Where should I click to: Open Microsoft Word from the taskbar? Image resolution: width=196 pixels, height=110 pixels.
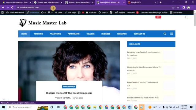[x=130, y=107]
